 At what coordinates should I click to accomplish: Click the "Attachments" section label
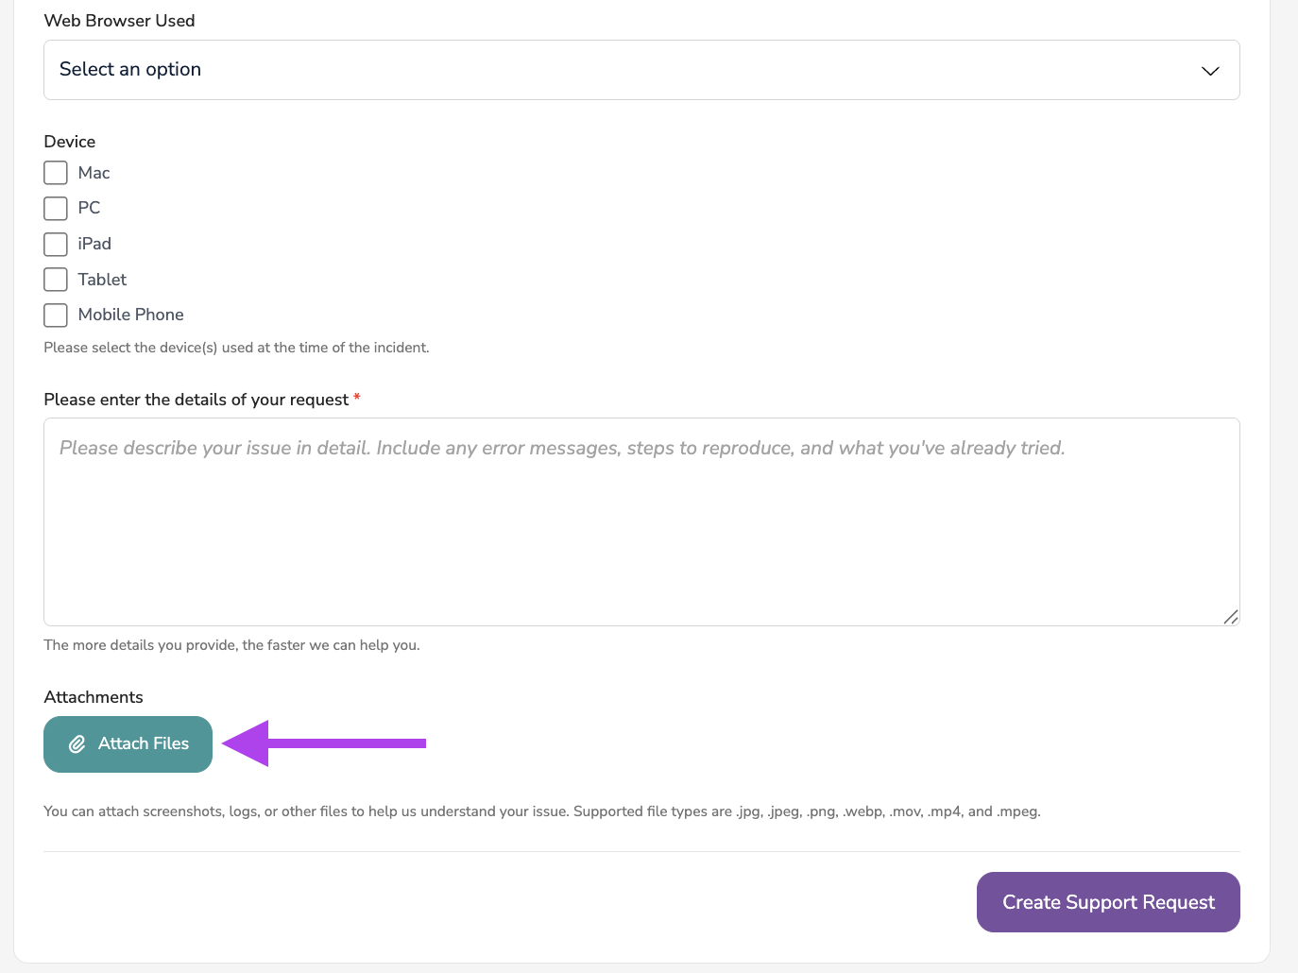[x=94, y=697]
